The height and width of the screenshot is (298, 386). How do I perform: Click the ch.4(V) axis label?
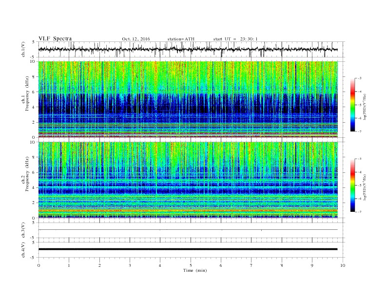click(x=23, y=250)
